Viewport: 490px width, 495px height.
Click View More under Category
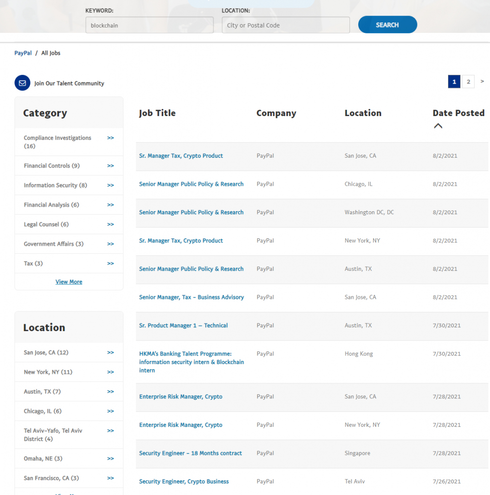click(69, 282)
